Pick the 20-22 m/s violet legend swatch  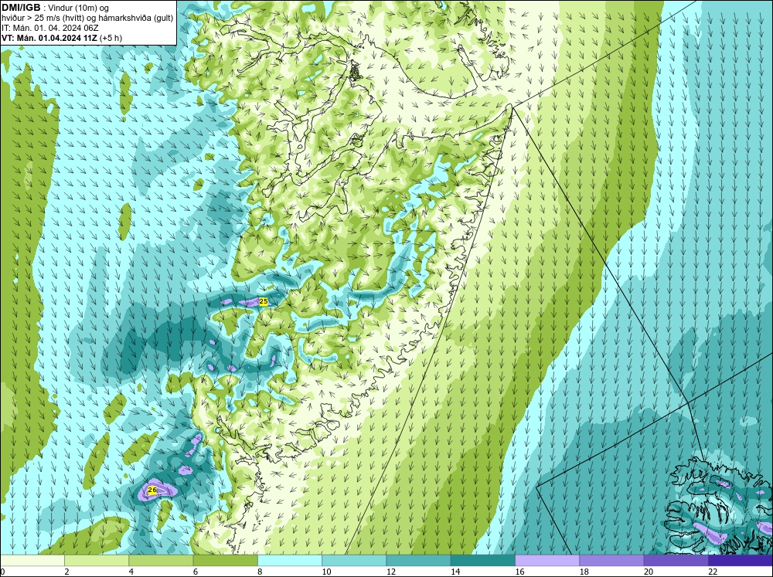click(676, 560)
